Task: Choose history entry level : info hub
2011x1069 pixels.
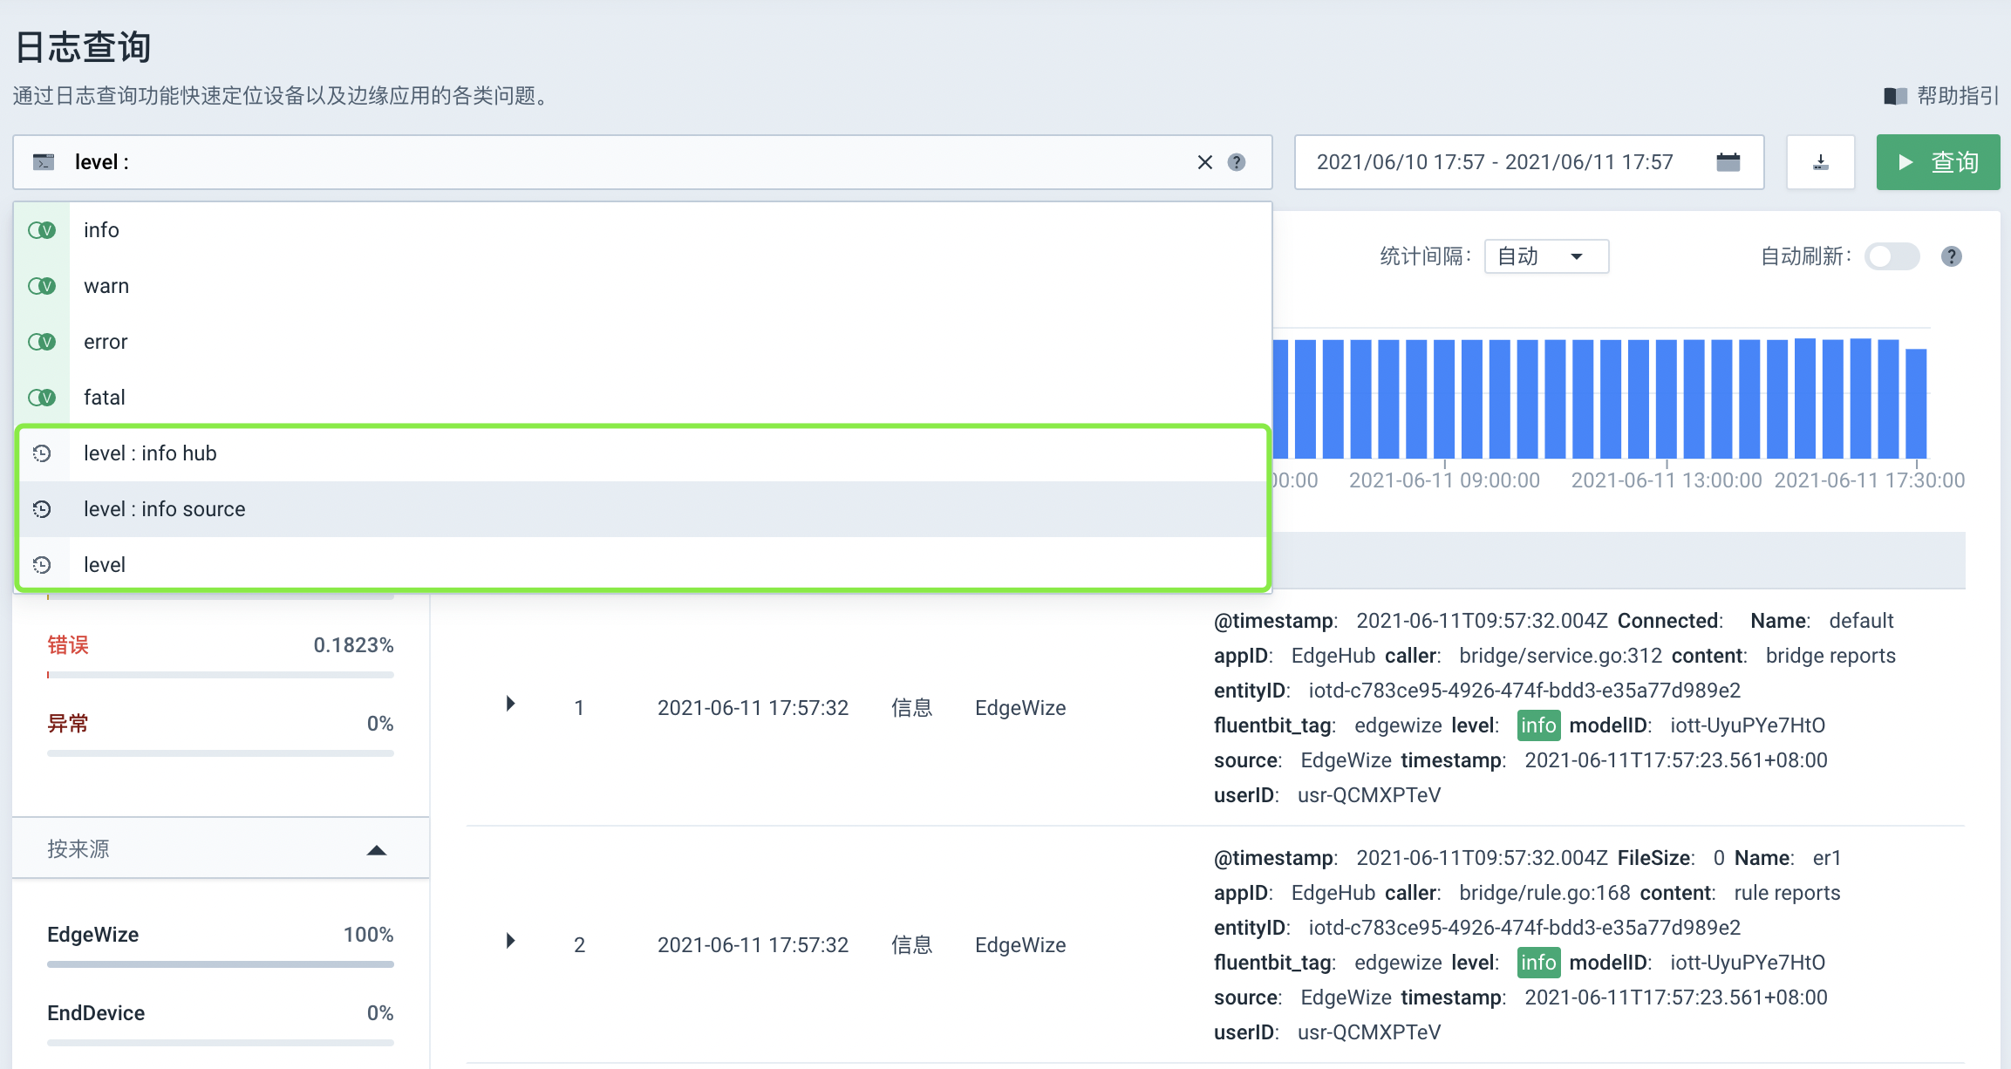Action: point(643,453)
